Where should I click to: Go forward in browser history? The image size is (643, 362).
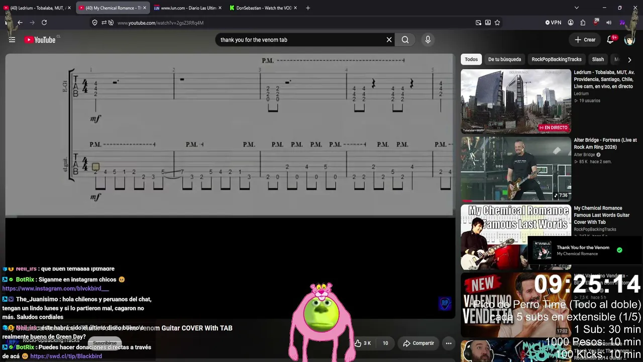click(x=32, y=23)
